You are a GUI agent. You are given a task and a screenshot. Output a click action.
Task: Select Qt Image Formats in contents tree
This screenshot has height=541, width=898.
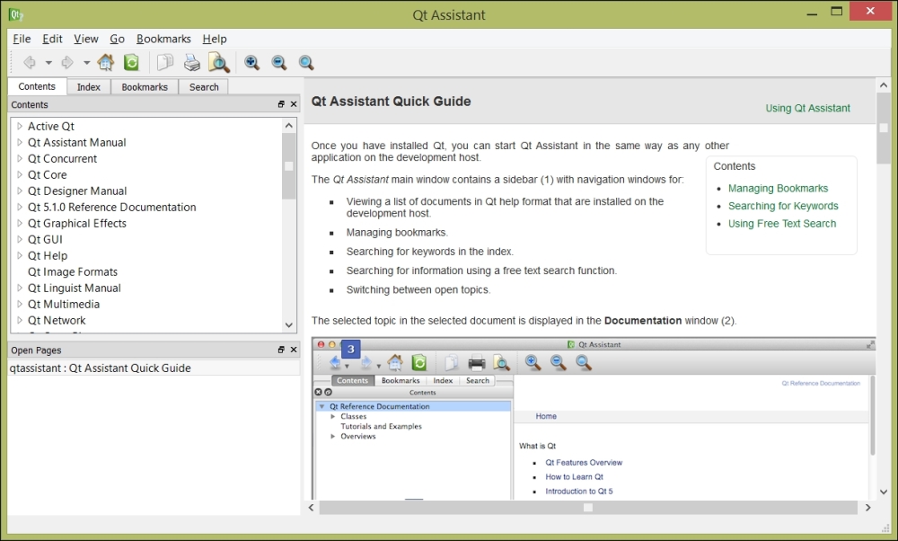pos(73,271)
